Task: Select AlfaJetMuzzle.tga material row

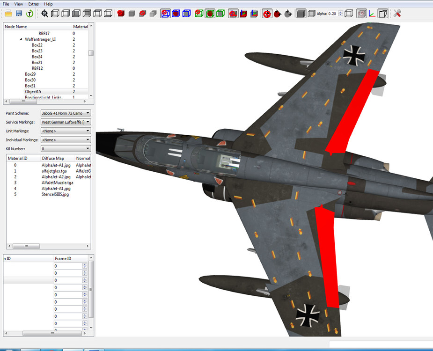Action: pyautogui.click(x=48, y=183)
